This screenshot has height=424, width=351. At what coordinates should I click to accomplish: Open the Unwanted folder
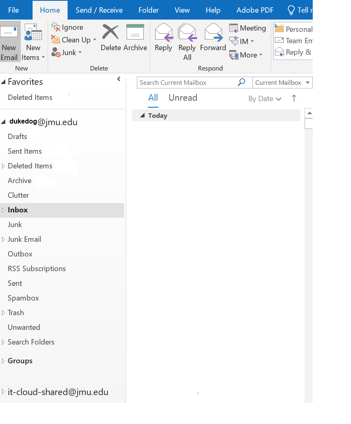(x=24, y=327)
